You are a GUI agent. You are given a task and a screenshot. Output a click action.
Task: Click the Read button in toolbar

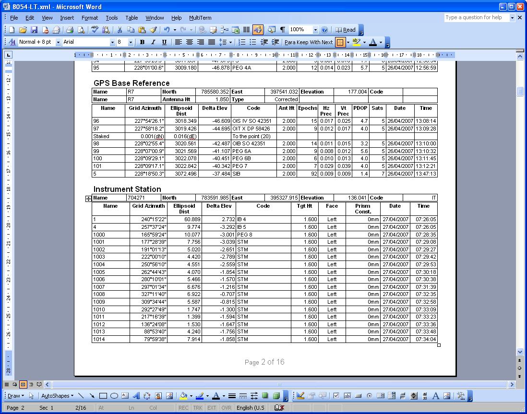coord(346,30)
